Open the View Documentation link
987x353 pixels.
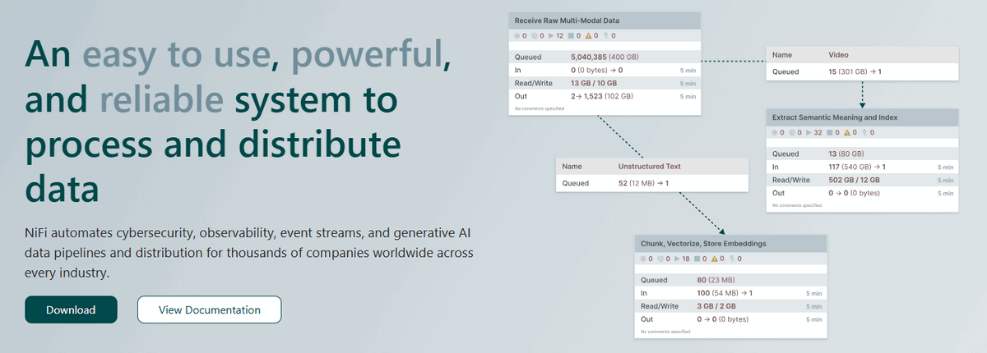209,309
